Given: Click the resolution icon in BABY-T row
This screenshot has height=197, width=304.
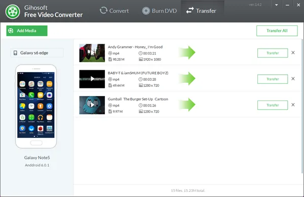Looking at the screenshot, I should (x=141, y=85).
